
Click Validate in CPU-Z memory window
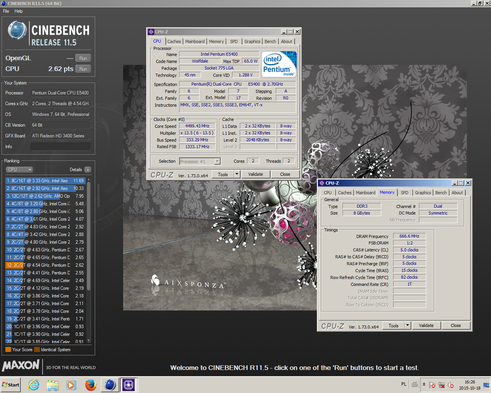point(426,325)
